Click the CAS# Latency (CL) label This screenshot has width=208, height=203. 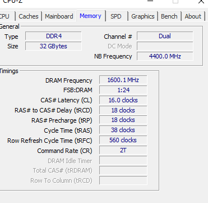66,101
